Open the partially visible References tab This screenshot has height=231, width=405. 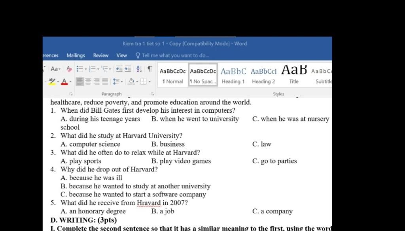[x=51, y=55]
